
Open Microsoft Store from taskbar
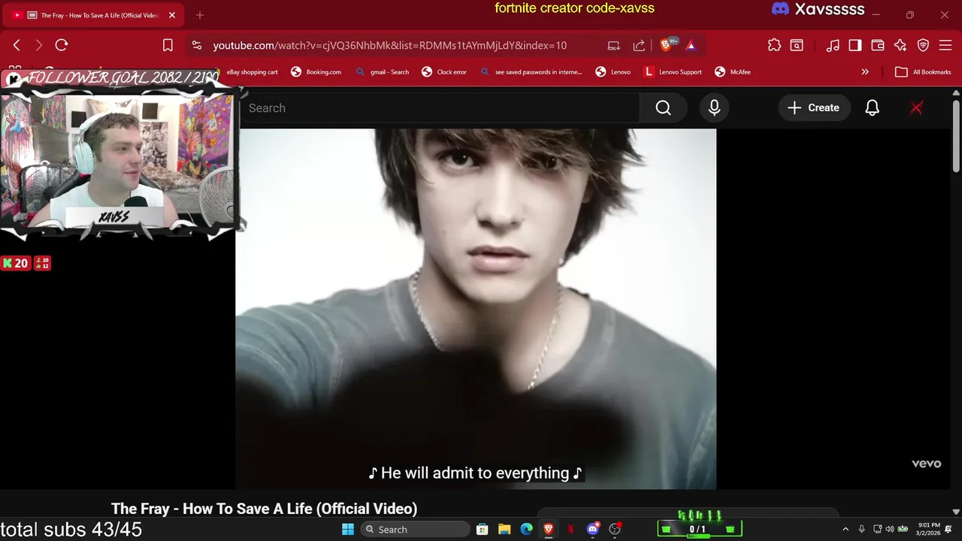click(x=483, y=530)
